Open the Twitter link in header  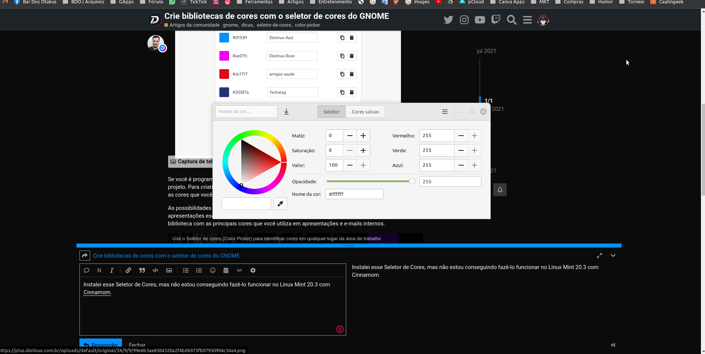448,20
